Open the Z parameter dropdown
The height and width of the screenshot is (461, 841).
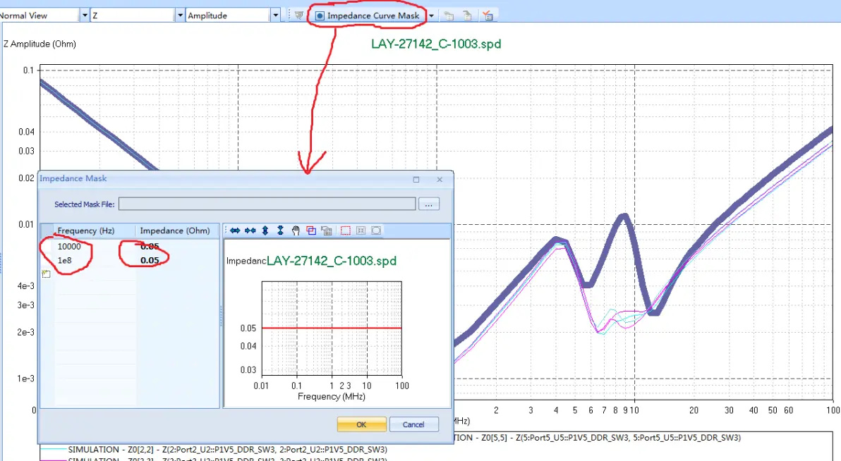tap(180, 16)
